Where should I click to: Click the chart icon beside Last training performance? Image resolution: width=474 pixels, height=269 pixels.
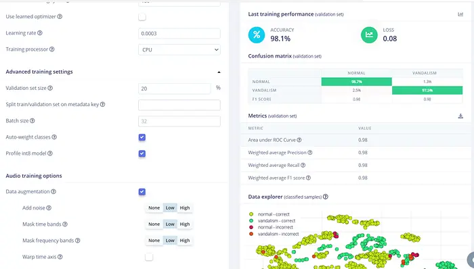coord(460,14)
